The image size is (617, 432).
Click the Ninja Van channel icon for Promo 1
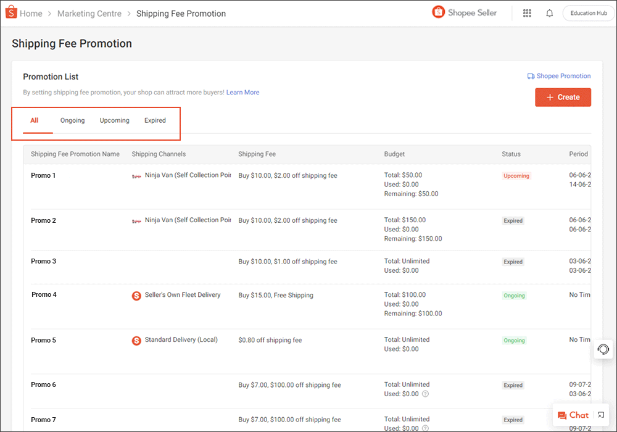click(x=137, y=176)
